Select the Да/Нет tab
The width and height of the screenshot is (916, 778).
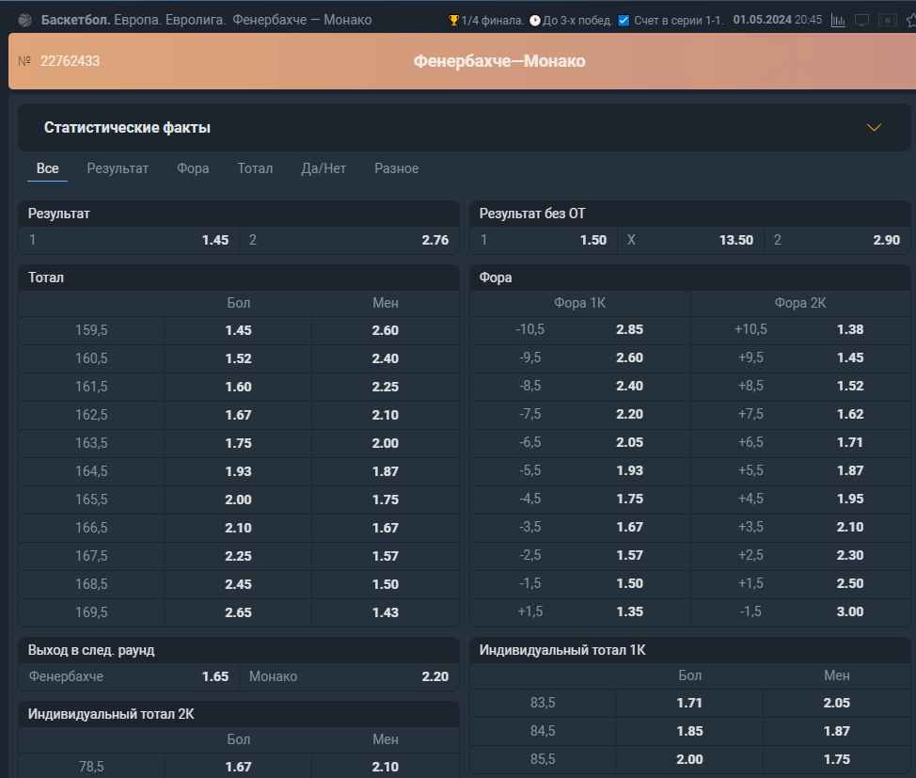pyautogui.click(x=324, y=168)
